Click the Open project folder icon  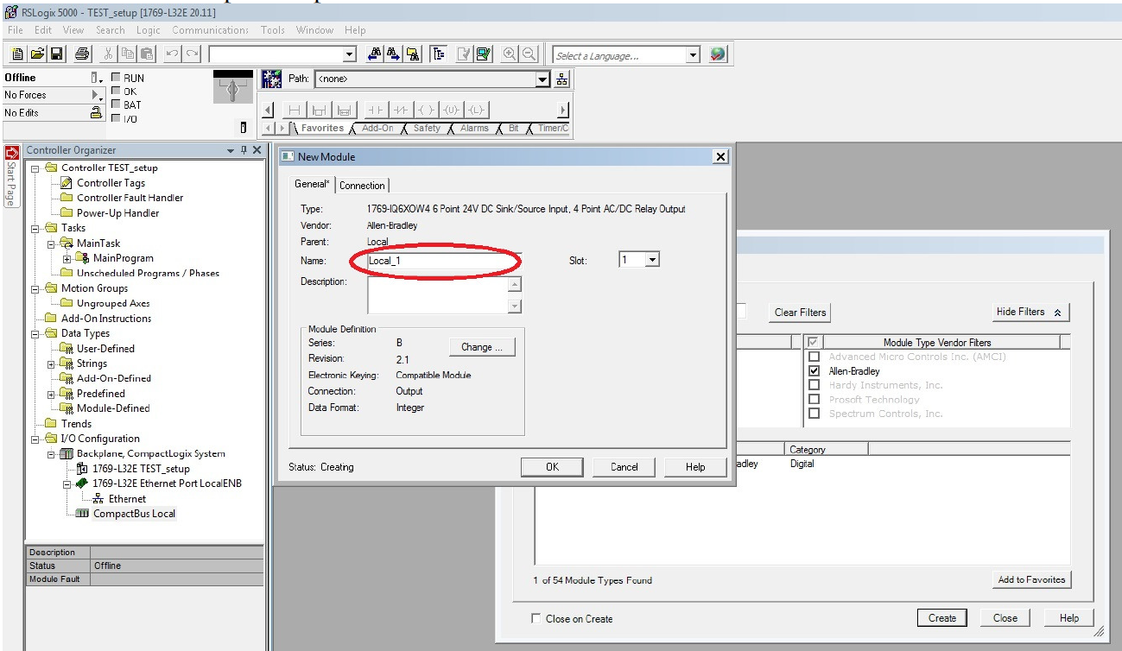tap(38, 54)
